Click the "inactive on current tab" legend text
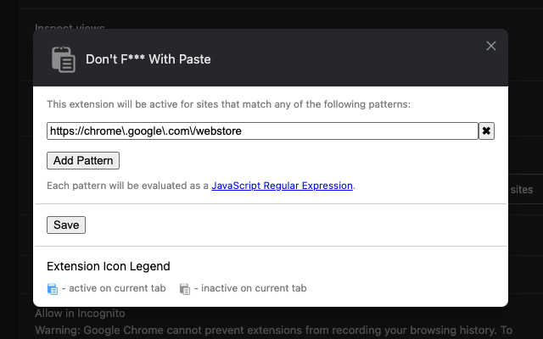The width and height of the screenshot is (543, 339). click(x=254, y=288)
